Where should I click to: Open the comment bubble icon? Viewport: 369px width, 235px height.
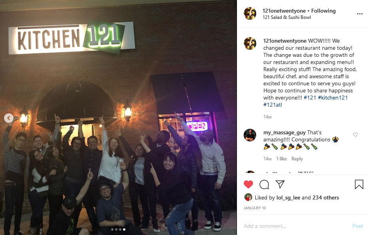coord(264,184)
